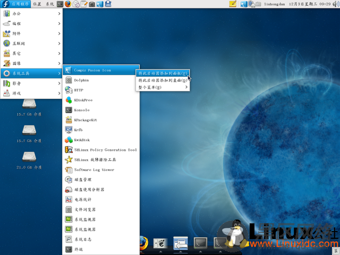Select the 系统工具 system tools menu
The image size is (340, 255).
(31, 73)
